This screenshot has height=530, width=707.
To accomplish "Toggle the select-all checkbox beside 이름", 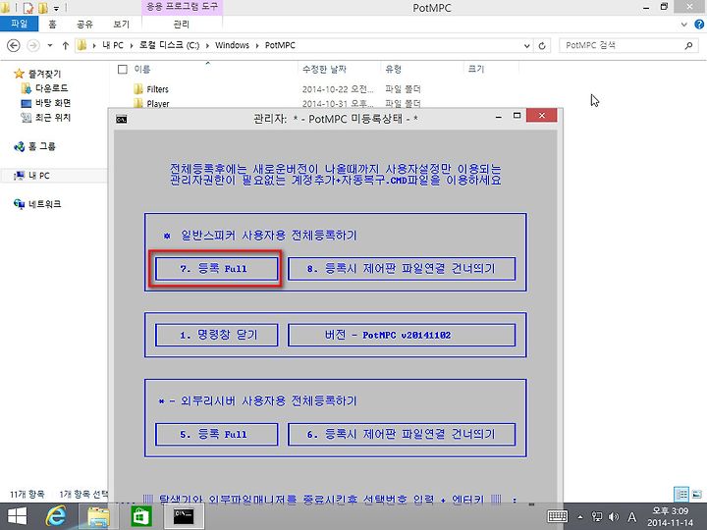I will [122, 69].
